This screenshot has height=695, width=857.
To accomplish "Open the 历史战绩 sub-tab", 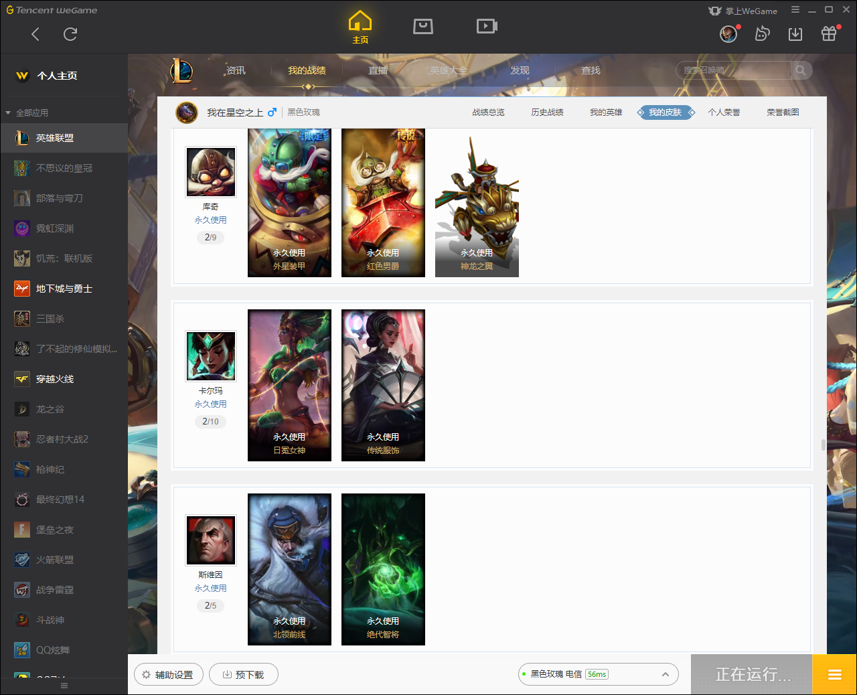I will [x=547, y=112].
